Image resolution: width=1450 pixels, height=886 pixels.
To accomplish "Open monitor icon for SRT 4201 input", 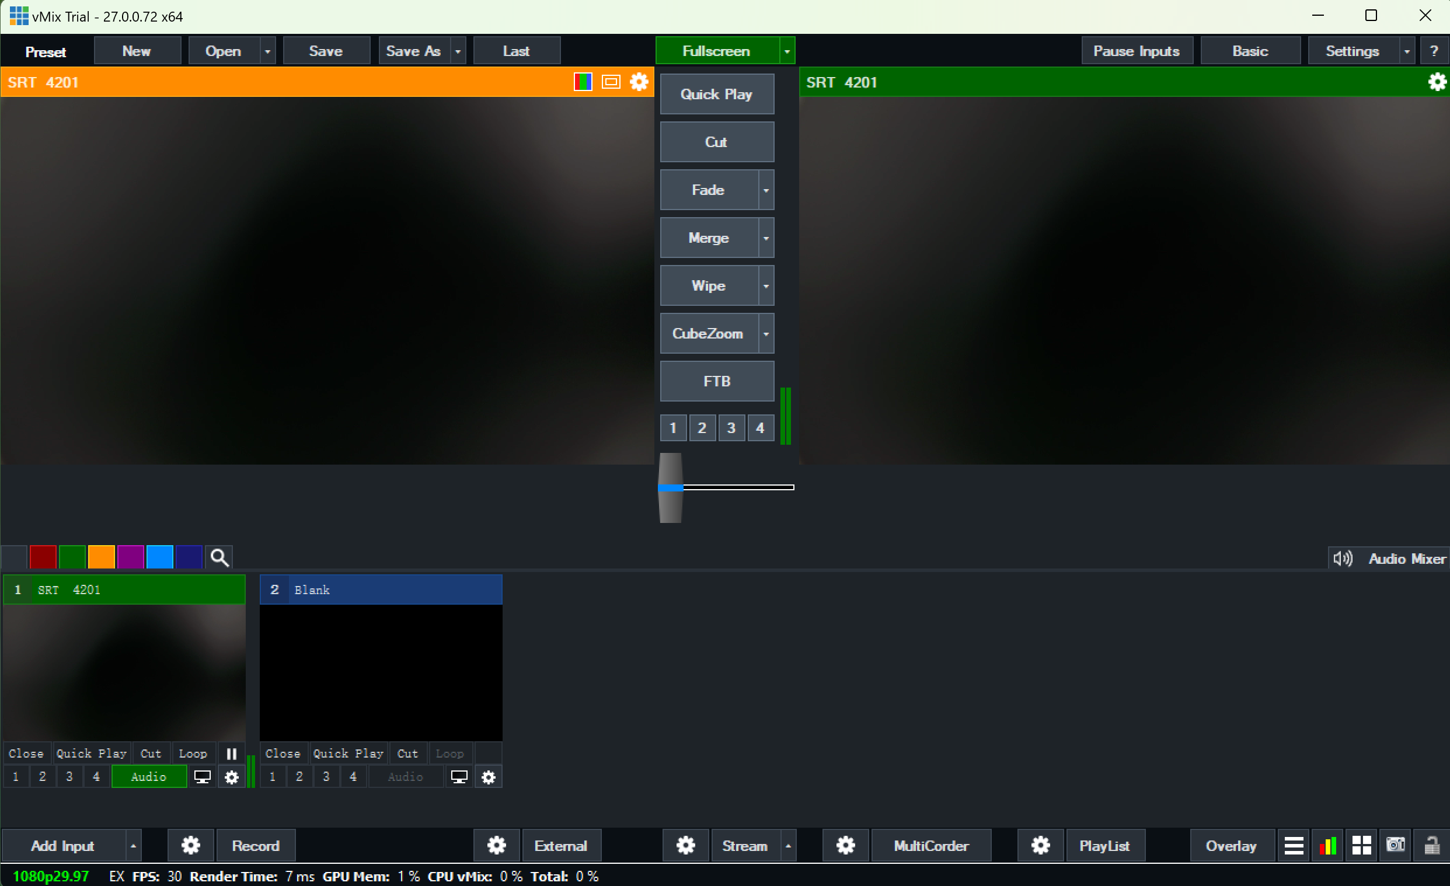I will coord(202,777).
